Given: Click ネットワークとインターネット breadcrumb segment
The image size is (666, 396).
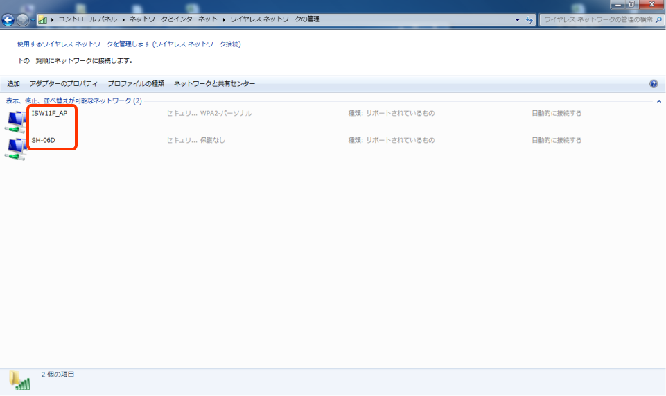Looking at the screenshot, I should (x=173, y=19).
